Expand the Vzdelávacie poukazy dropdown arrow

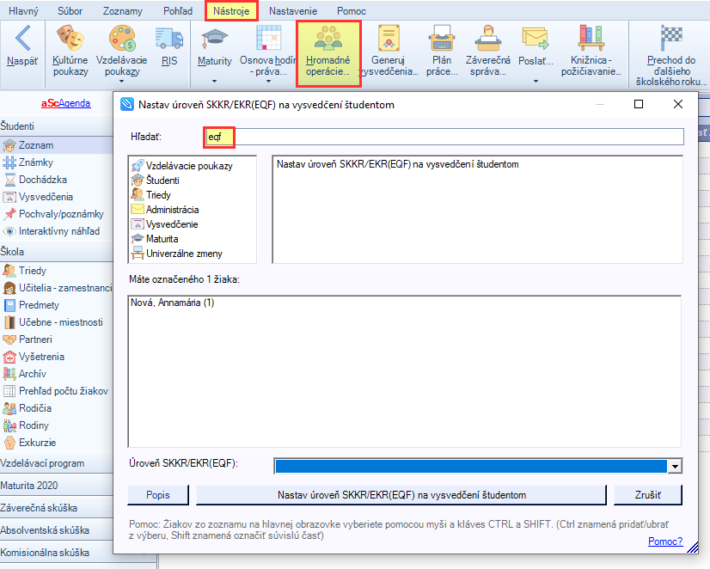(x=122, y=82)
